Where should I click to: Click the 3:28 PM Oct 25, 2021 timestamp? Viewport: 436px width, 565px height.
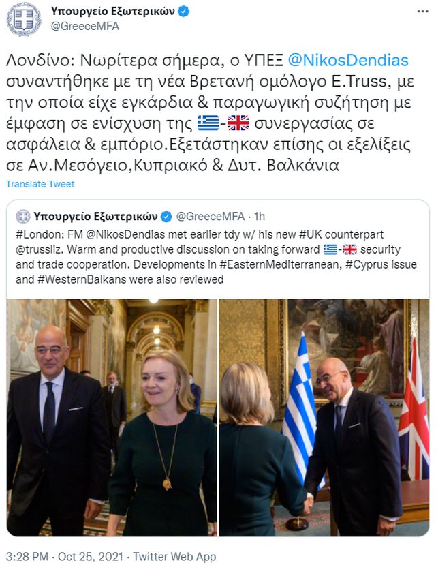pyautogui.click(x=65, y=556)
